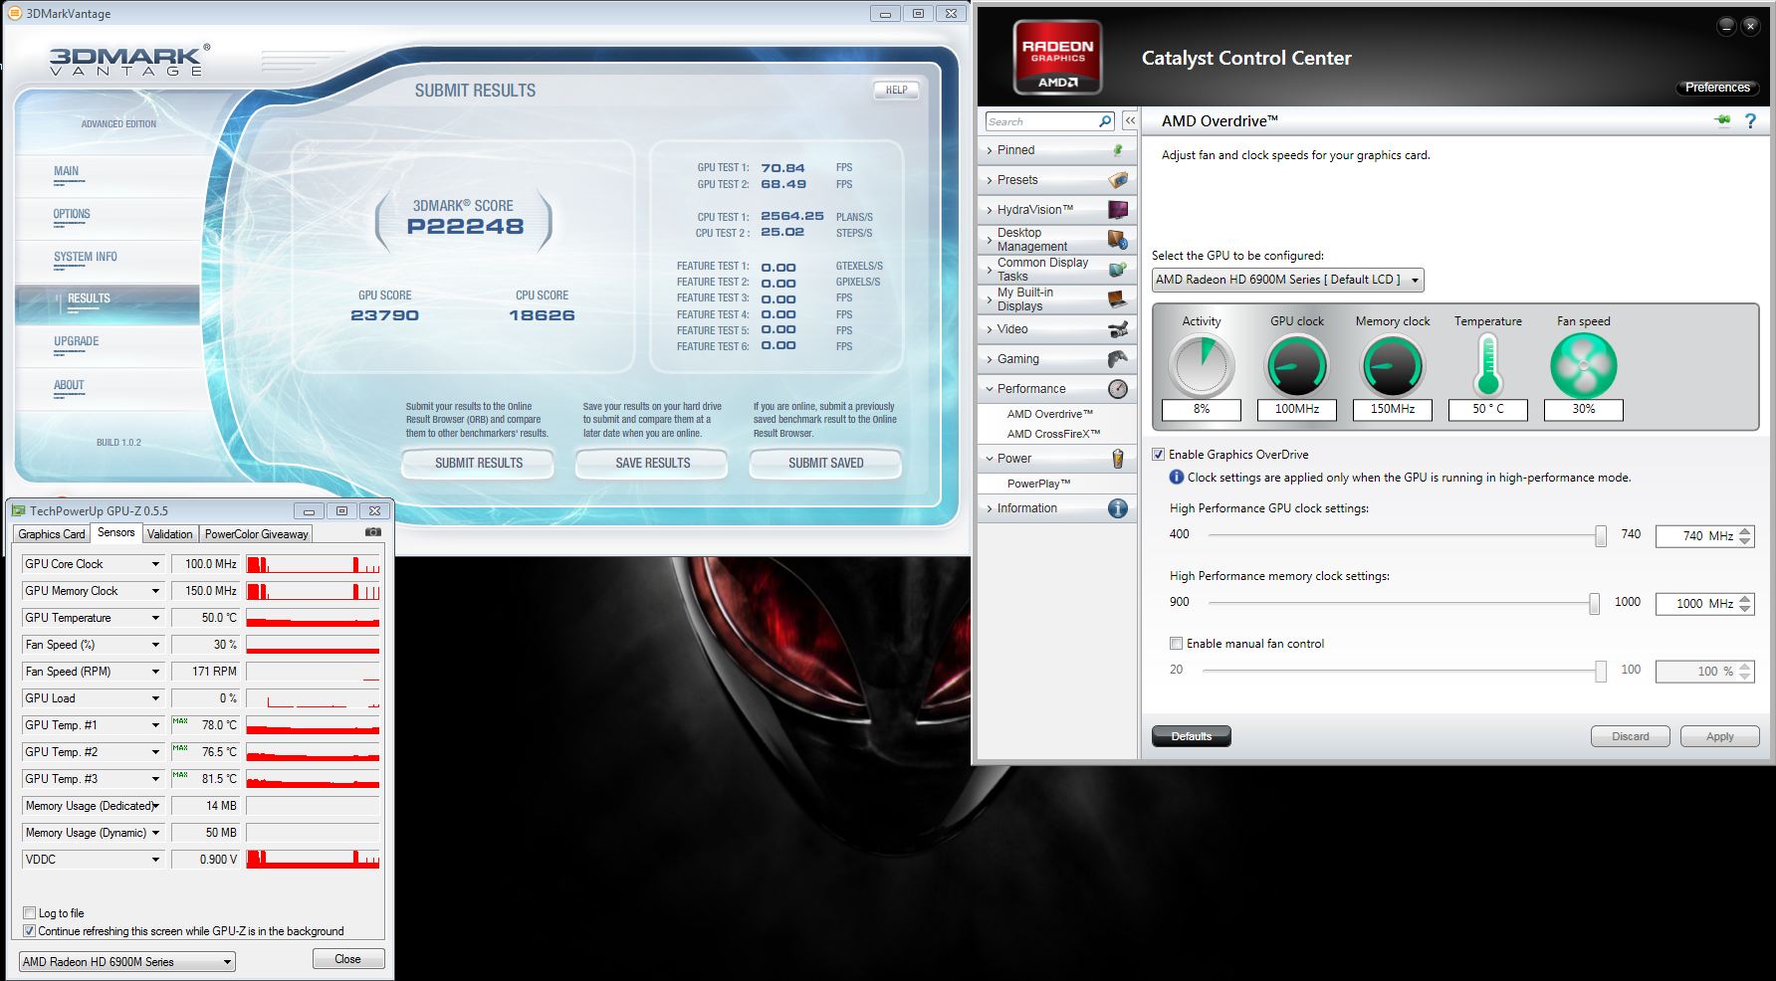
Task: Click the HELP button in 3DMark
Action: [896, 90]
